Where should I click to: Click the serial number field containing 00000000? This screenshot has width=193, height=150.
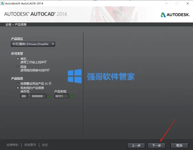pos(39,96)
